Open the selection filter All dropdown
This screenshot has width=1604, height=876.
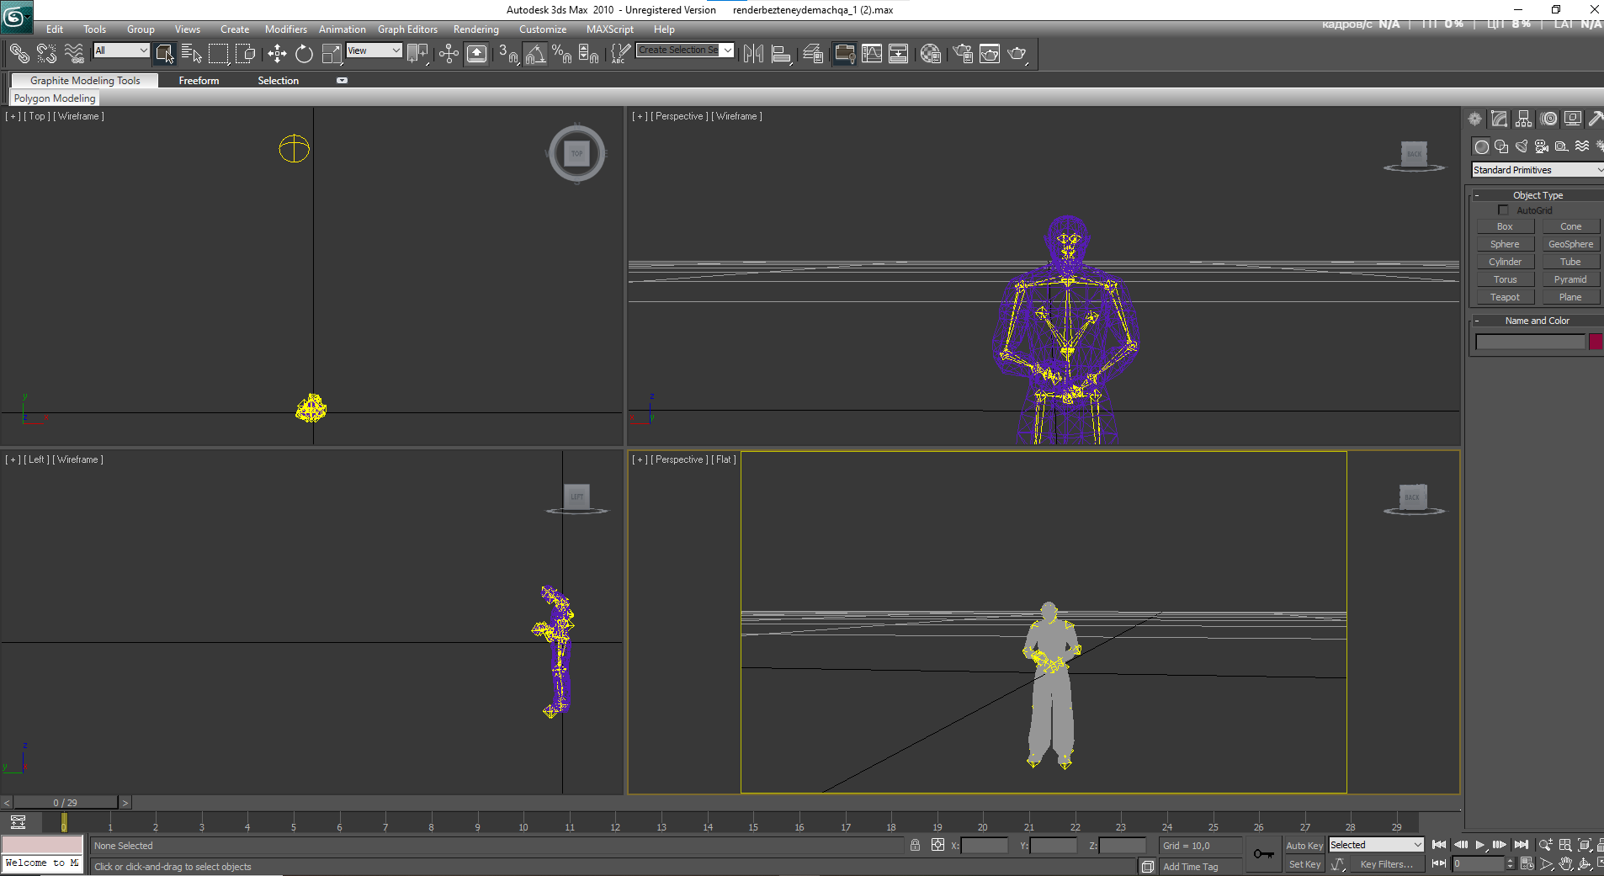pos(121,50)
